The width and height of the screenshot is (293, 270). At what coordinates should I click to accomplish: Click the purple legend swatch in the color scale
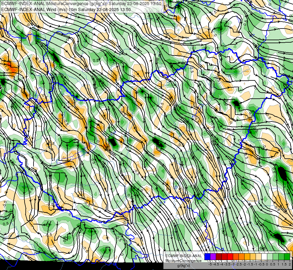tap(213, 256)
